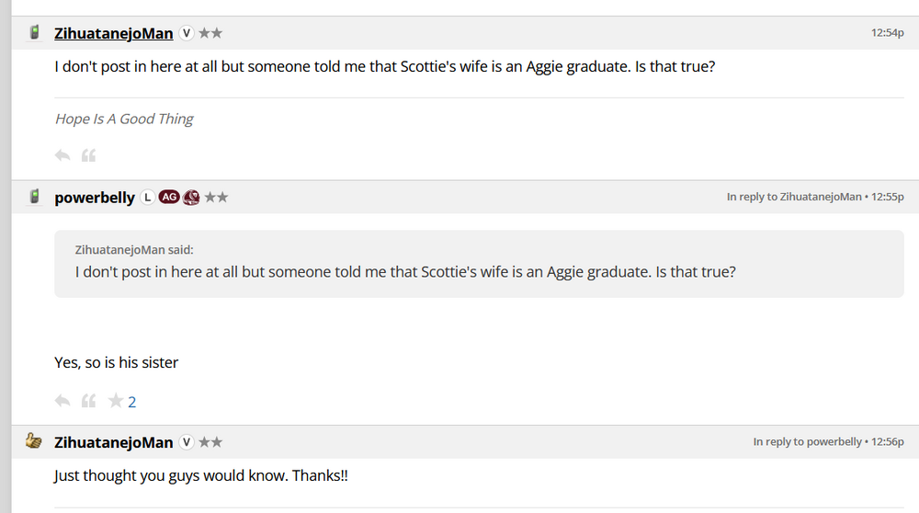Star powerbelly's "Yes, so is his sister" post
Image resolution: width=919 pixels, height=513 pixels.
116,401
